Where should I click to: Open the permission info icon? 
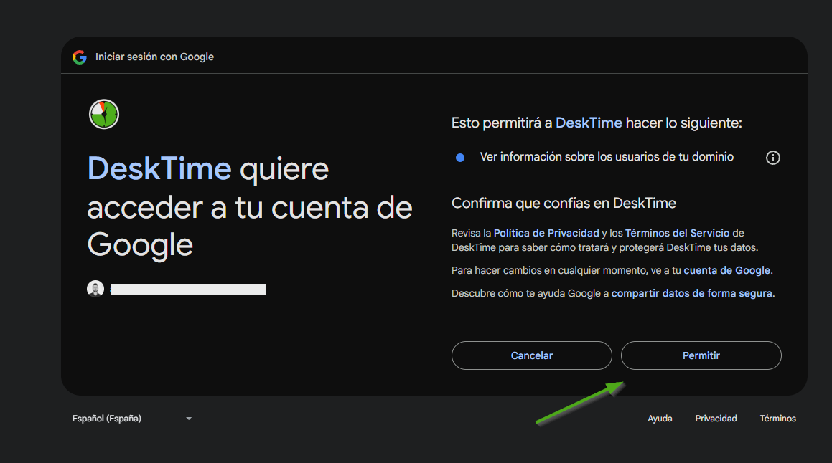coord(773,158)
